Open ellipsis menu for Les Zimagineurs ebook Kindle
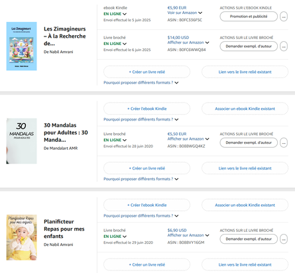Viewport: 295px width, 273px height. (x=284, y=17)
